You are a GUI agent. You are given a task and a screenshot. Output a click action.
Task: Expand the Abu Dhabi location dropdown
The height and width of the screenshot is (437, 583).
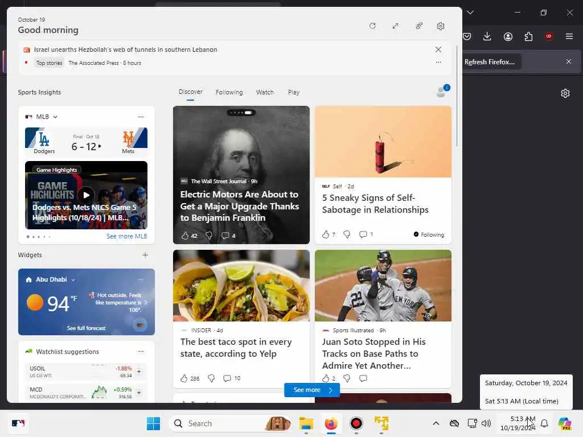73,280
